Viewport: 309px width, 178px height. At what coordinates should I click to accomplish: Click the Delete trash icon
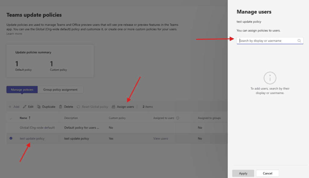tap(61, 107)
